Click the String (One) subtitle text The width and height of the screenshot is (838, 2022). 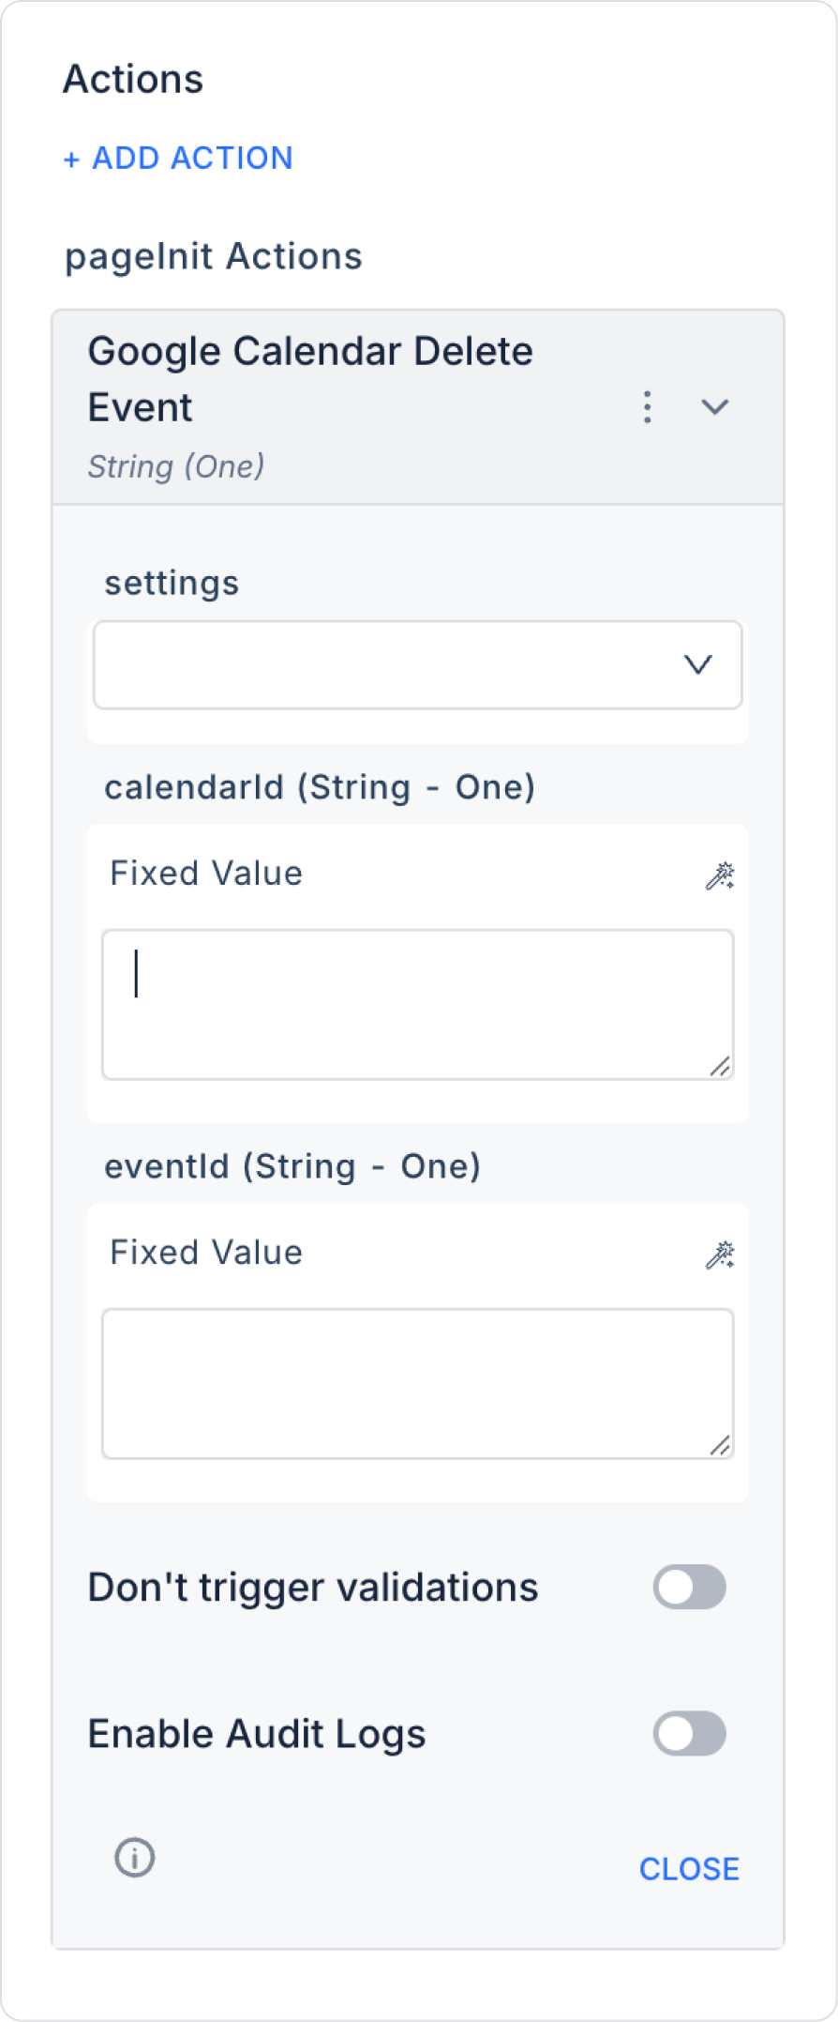(176, 466)
